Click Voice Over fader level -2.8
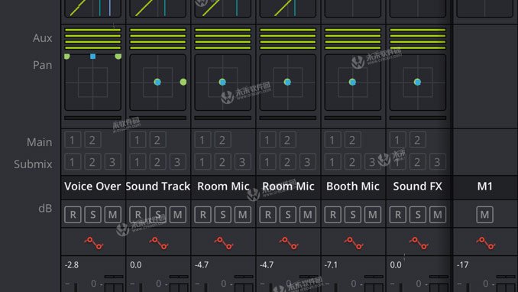518x292 pixels. [72, 265]
